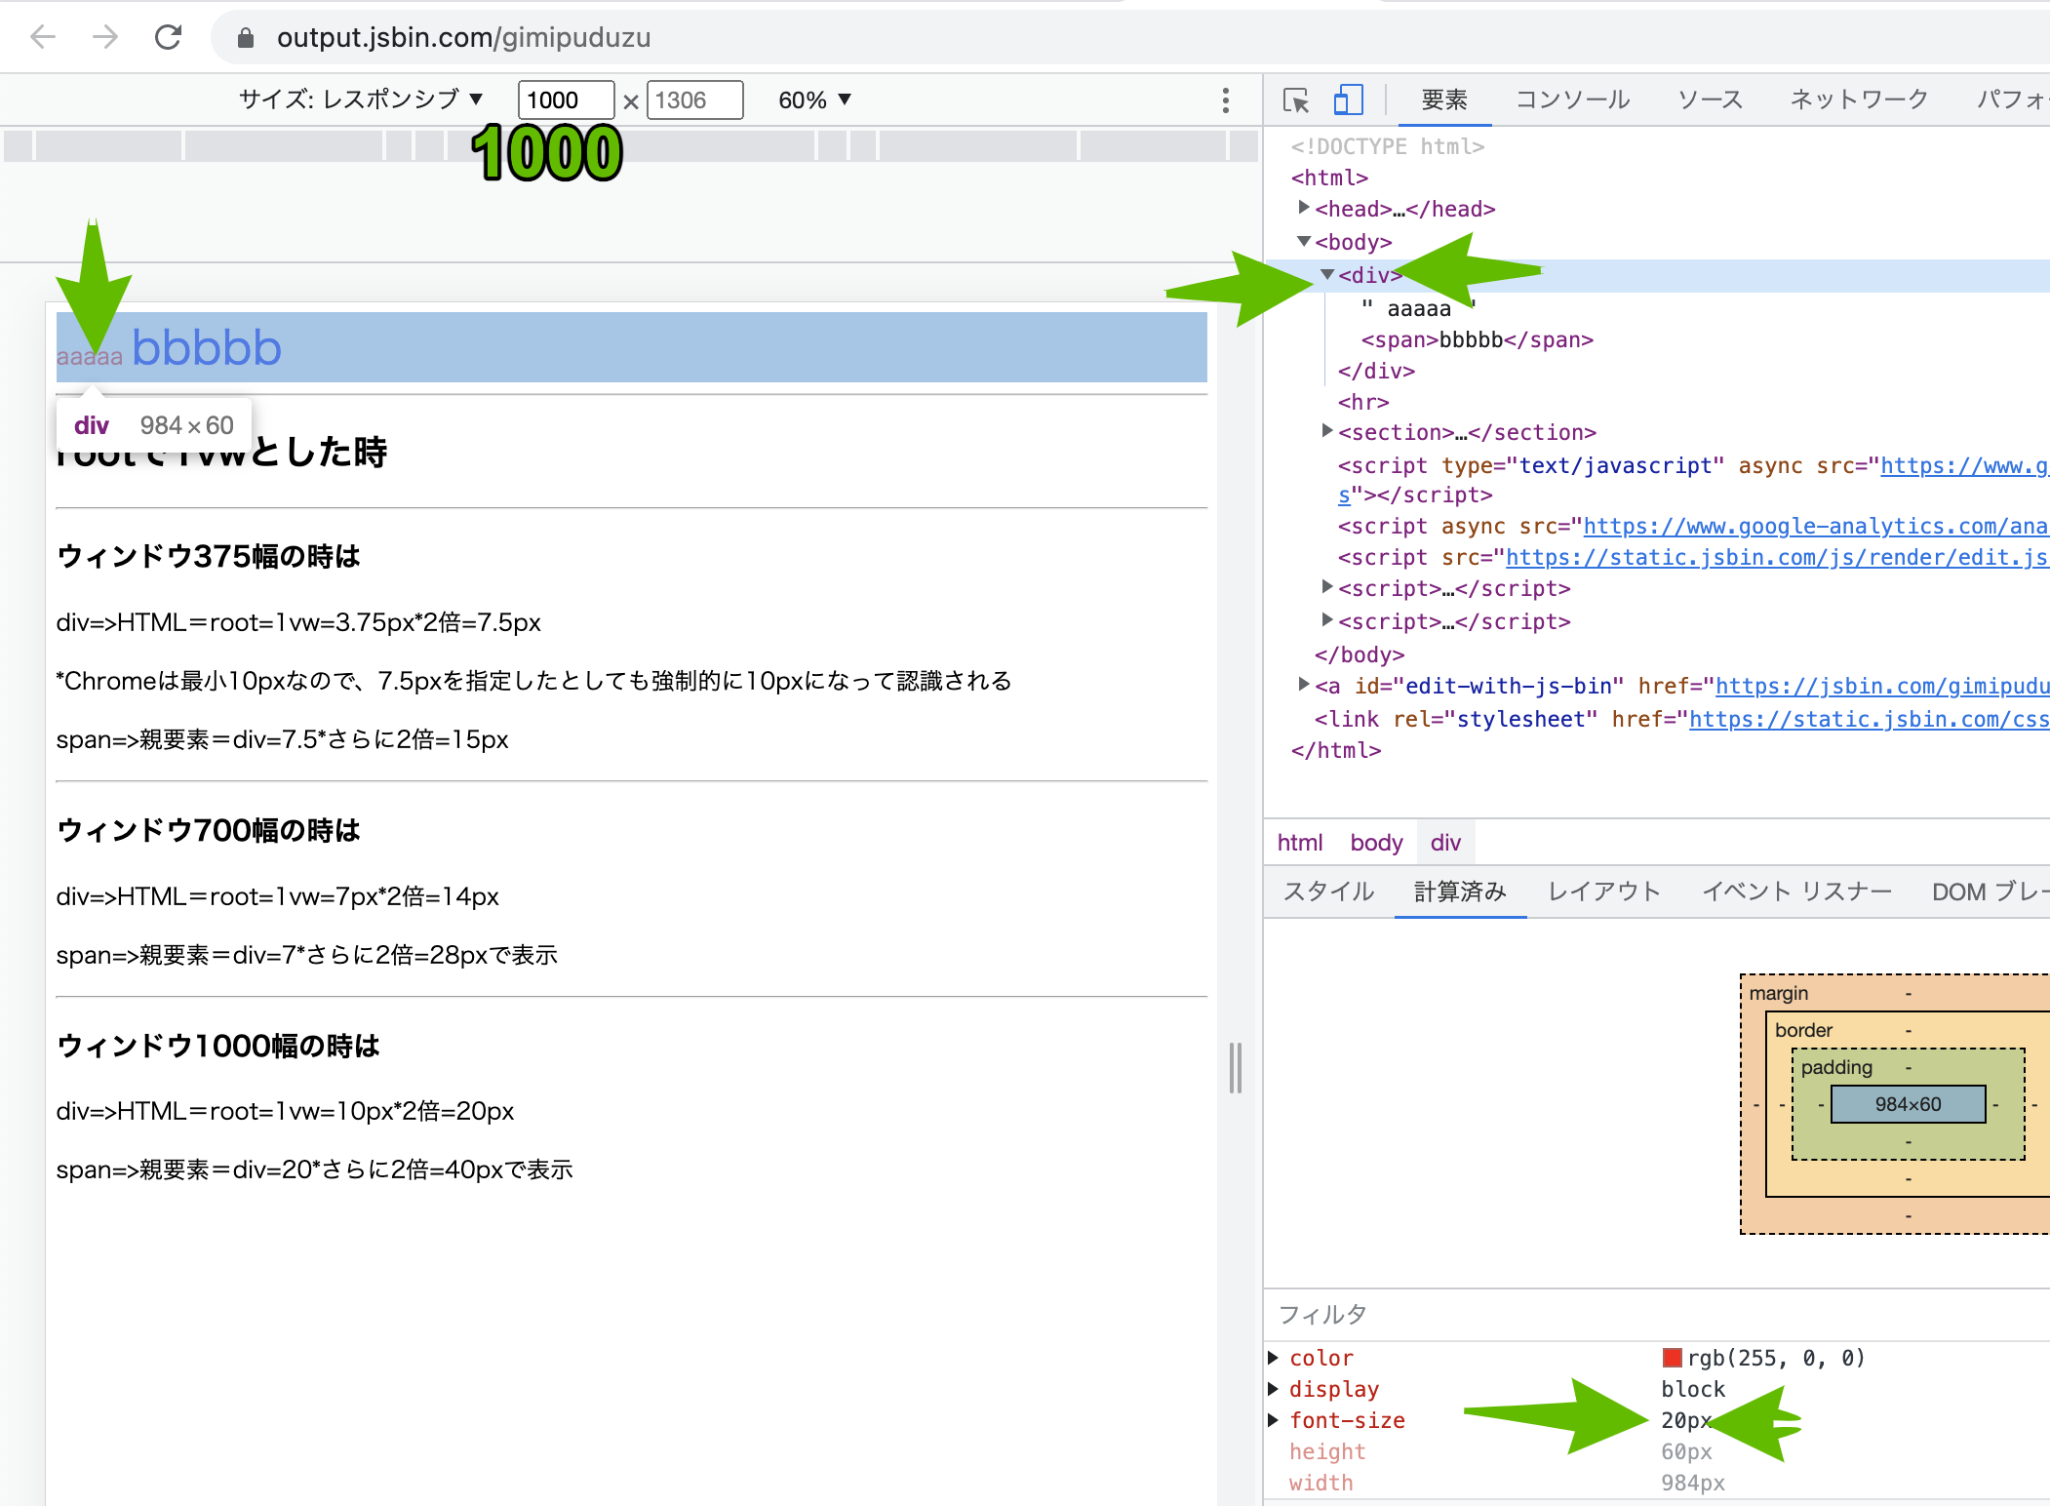2050x1506 pixels.
Task: Click the red color swatch for rgb(255, 0, 0)
Action: click(x=1672, y=1358)
